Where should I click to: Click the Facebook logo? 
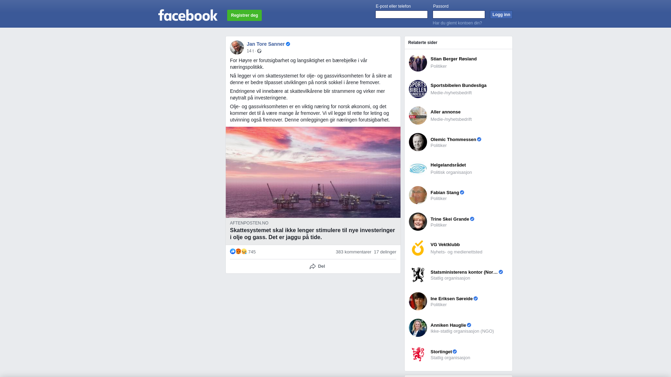[188, 15]
